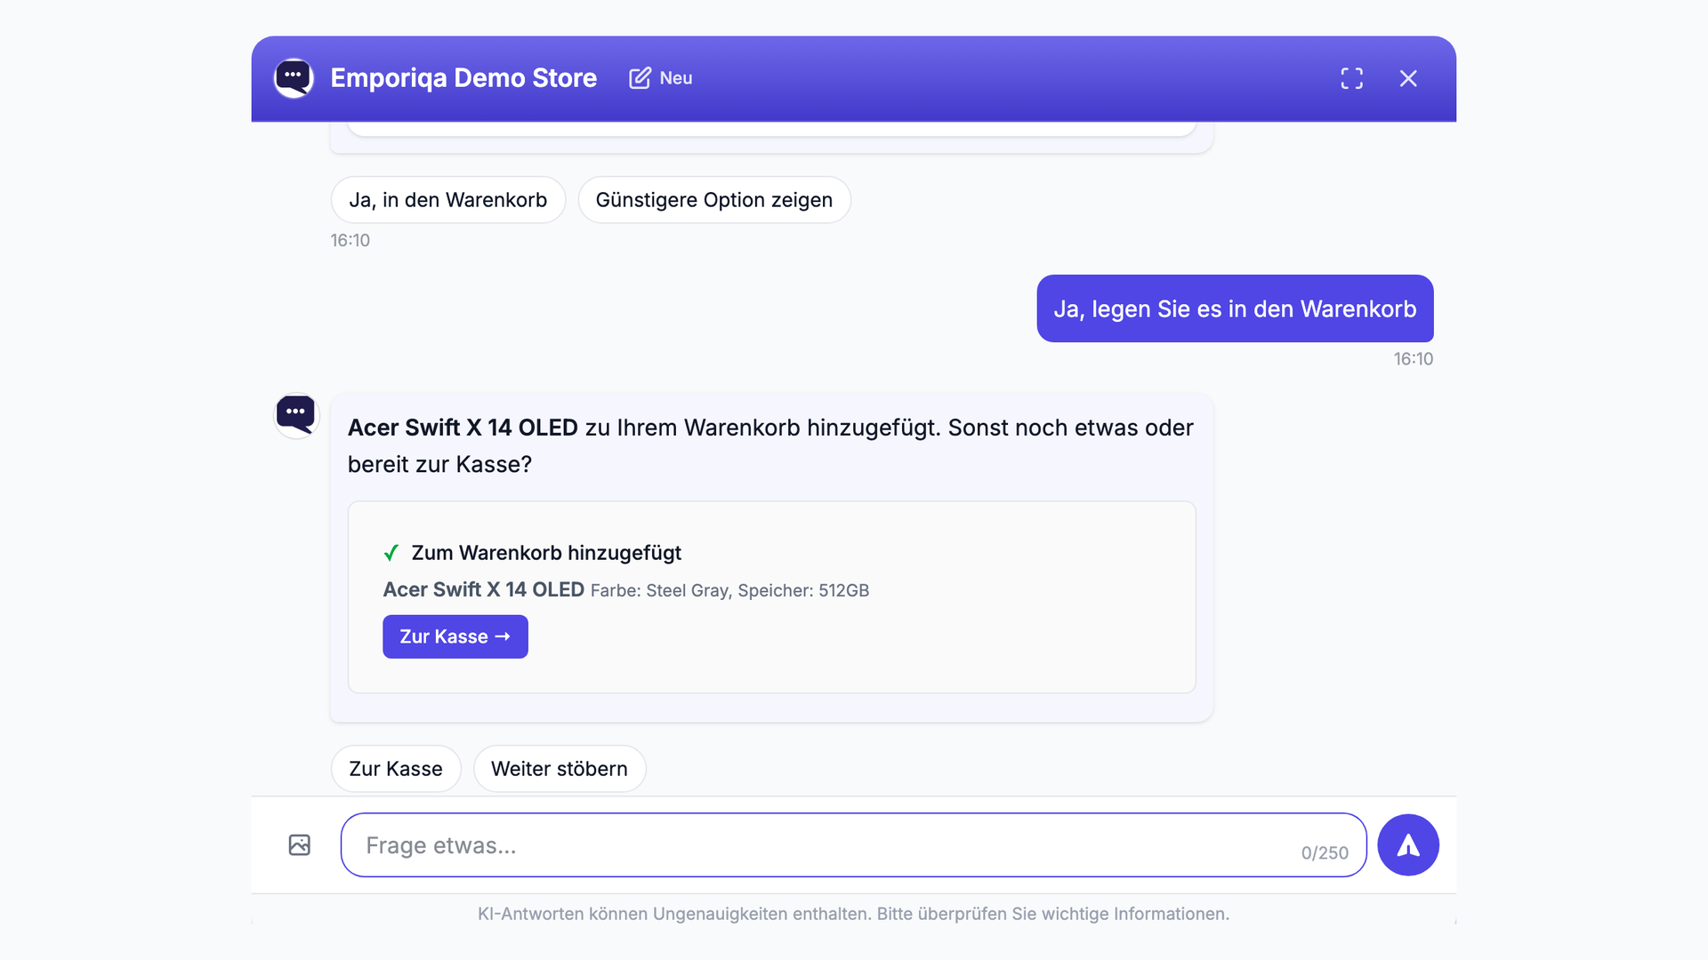Toggle fullscreen mode for the chat widget
This screenshot has height=960, width=1708.
coord(1351,78)
